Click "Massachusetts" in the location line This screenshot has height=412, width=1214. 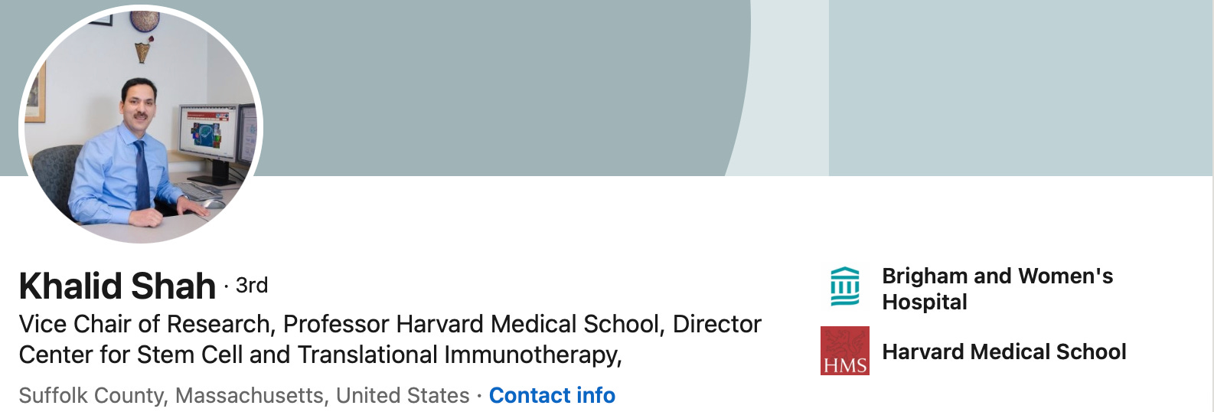pos(250,395)
